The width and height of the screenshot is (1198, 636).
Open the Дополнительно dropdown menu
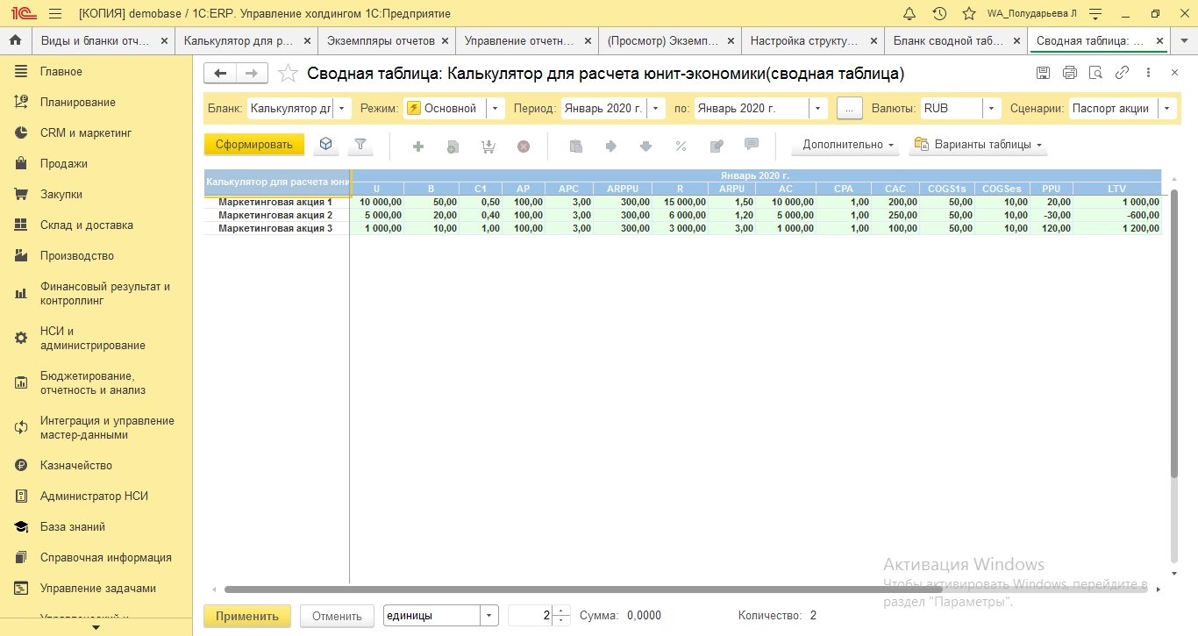846,145
